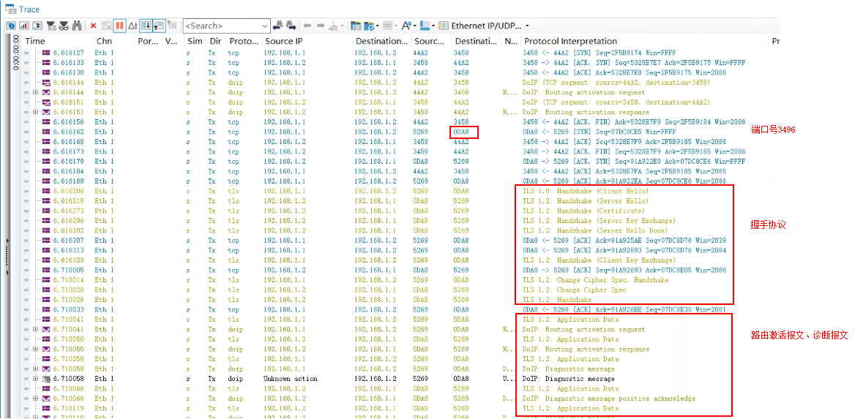Click the bar chart statistics icon
The width and height of the screenshot is (855, 419).
(x=23, y=26)
